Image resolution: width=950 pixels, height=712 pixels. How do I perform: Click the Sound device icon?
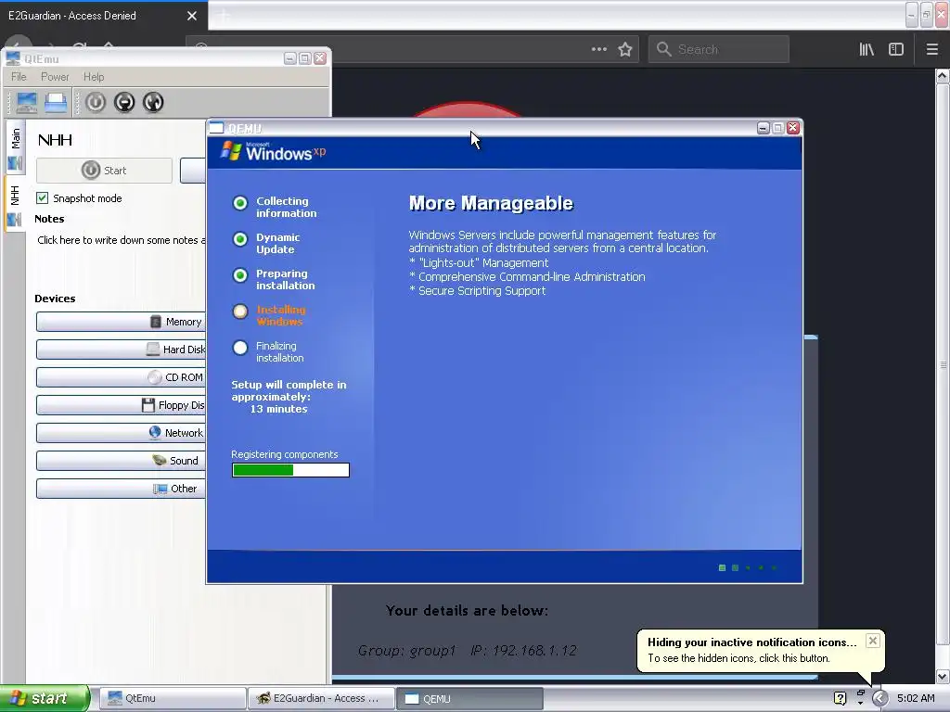(x=160, y=460)
